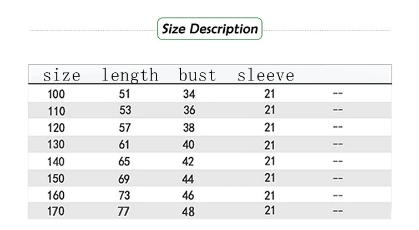Select the size 110 row label
The width and height of the screenshot is (419, 230).
[56, 111]
